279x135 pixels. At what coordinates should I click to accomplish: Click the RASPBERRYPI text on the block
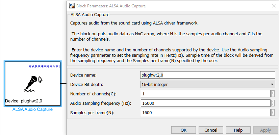click(44, 67)
